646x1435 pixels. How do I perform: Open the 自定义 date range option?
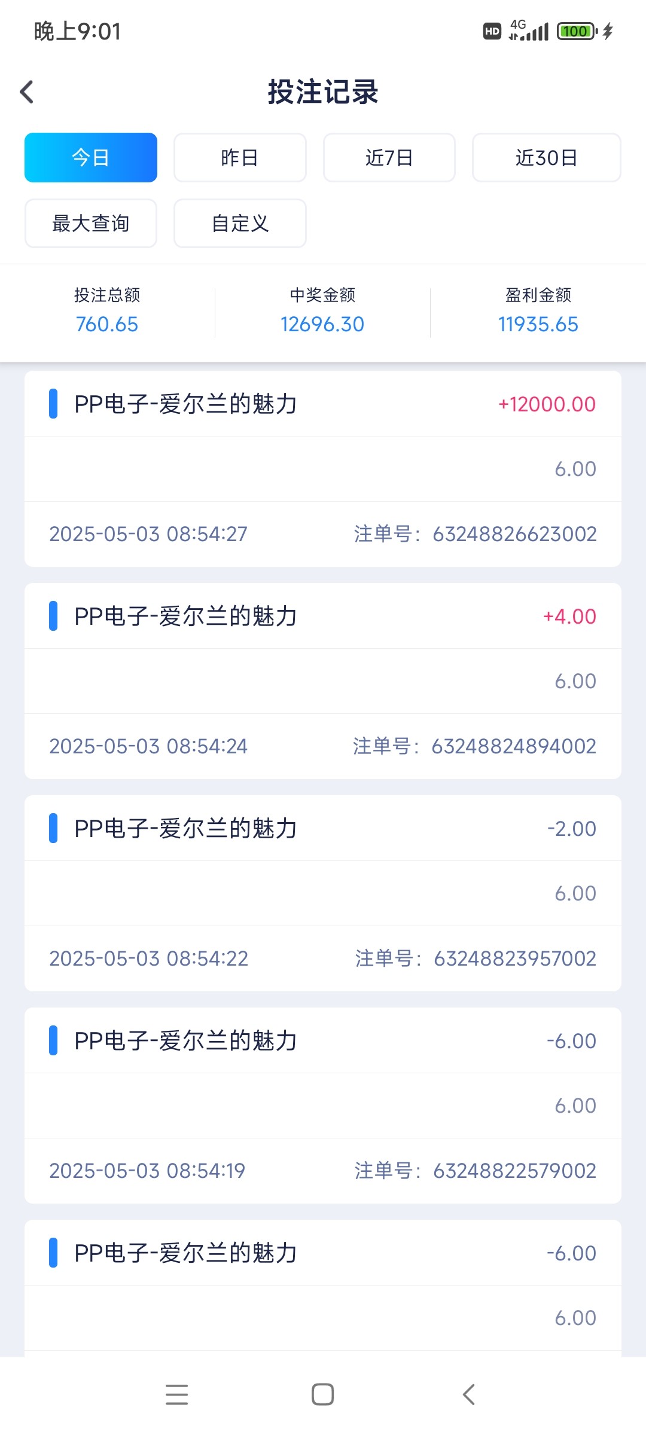click(x=240, y=224)
